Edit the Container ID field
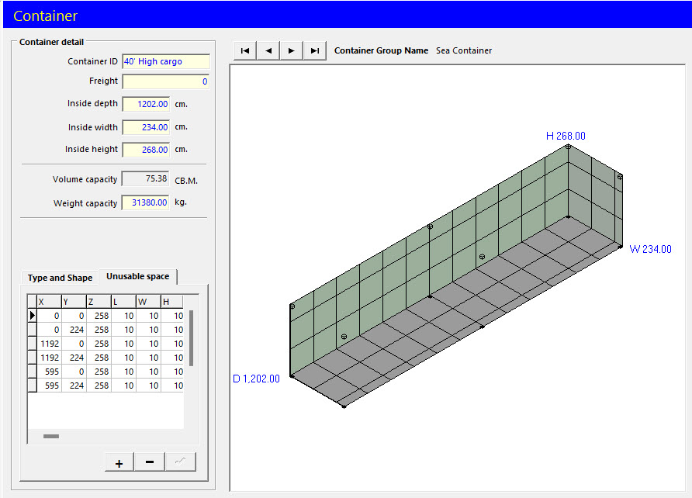The width and height of the screenshot is (692, 498). 166,61
